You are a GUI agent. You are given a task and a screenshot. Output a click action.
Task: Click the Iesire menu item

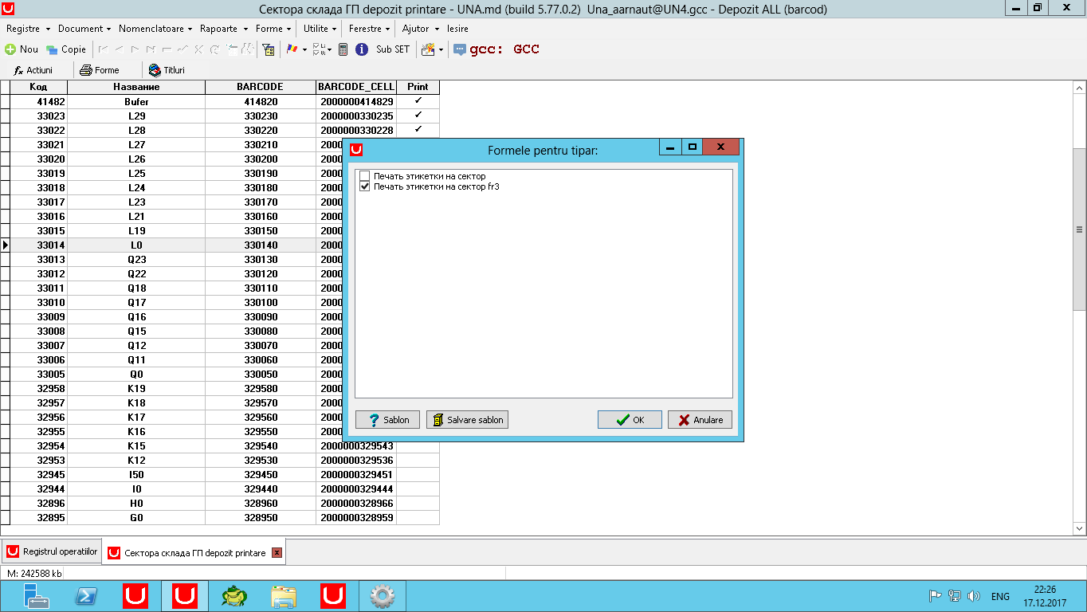coord(457,29)
